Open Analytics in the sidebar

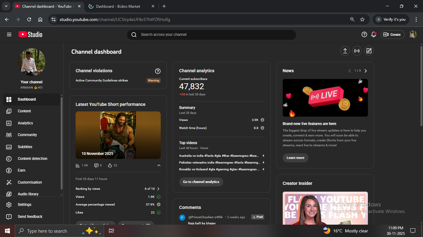(25, 123)
